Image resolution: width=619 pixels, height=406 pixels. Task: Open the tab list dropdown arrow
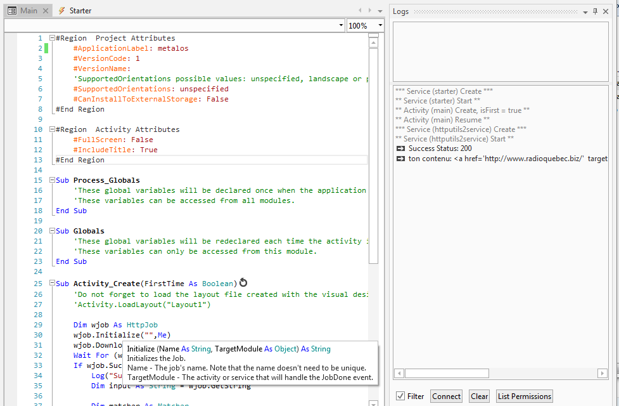pyautogui.click(x=380, y=11)
